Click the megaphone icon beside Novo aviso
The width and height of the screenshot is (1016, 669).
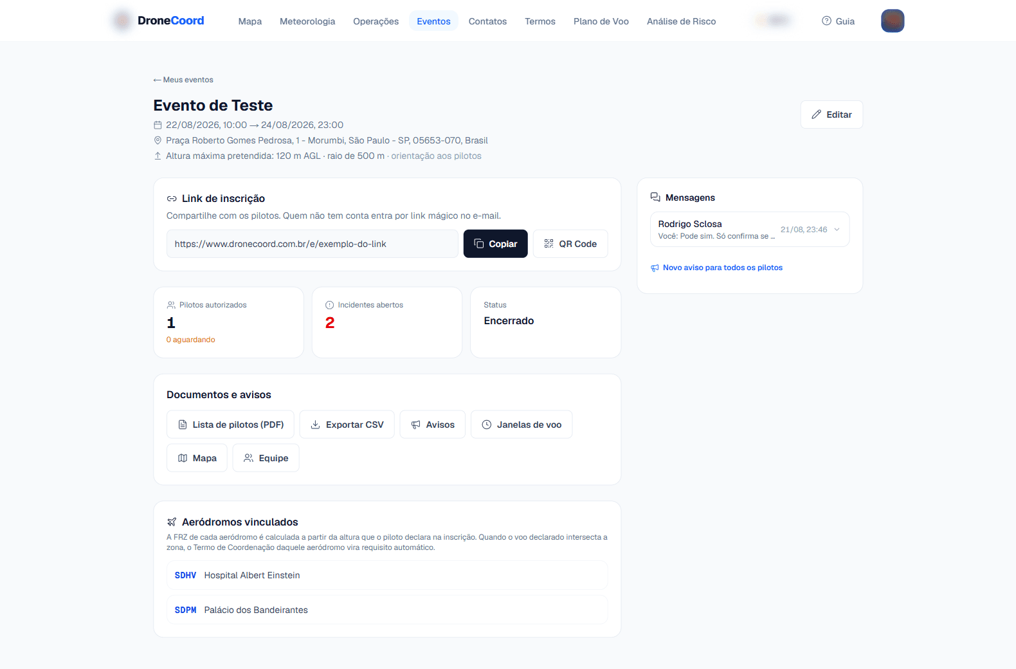655,268
